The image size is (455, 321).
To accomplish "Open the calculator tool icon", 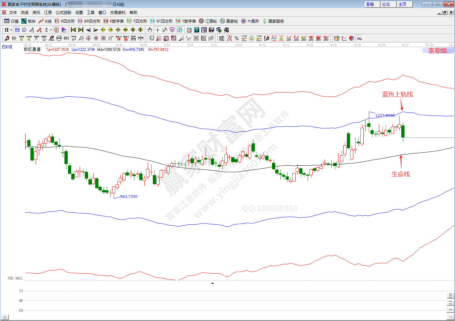I will 197,30.
